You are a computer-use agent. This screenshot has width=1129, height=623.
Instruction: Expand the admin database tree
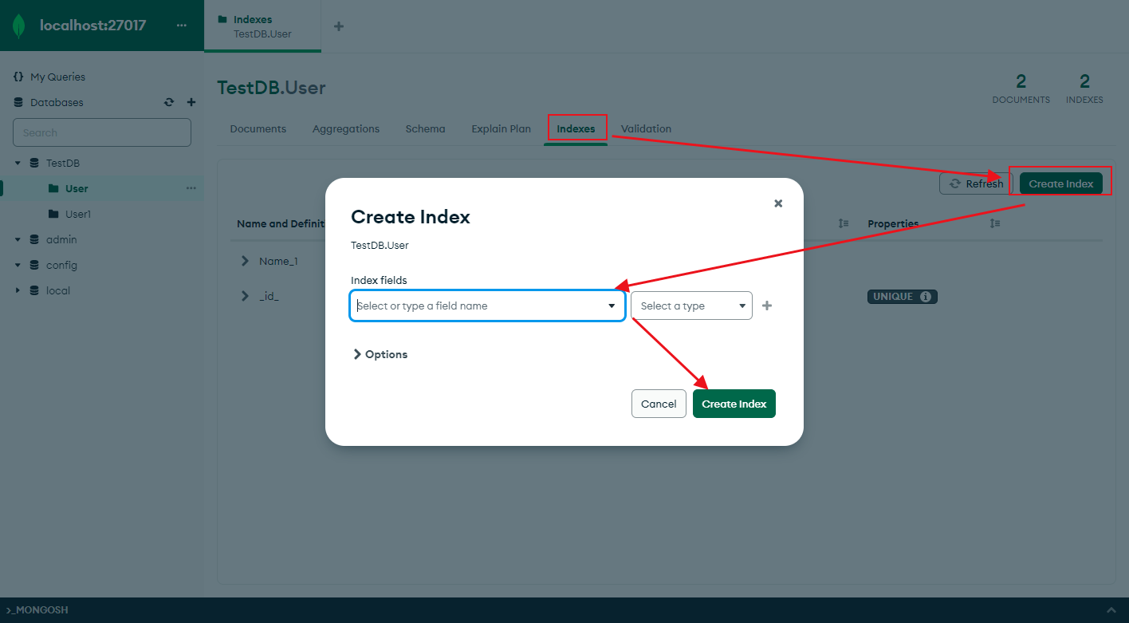18,239
